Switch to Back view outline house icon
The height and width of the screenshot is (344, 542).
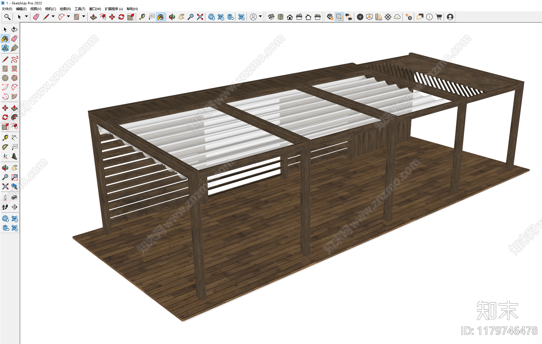click(308, 17)
